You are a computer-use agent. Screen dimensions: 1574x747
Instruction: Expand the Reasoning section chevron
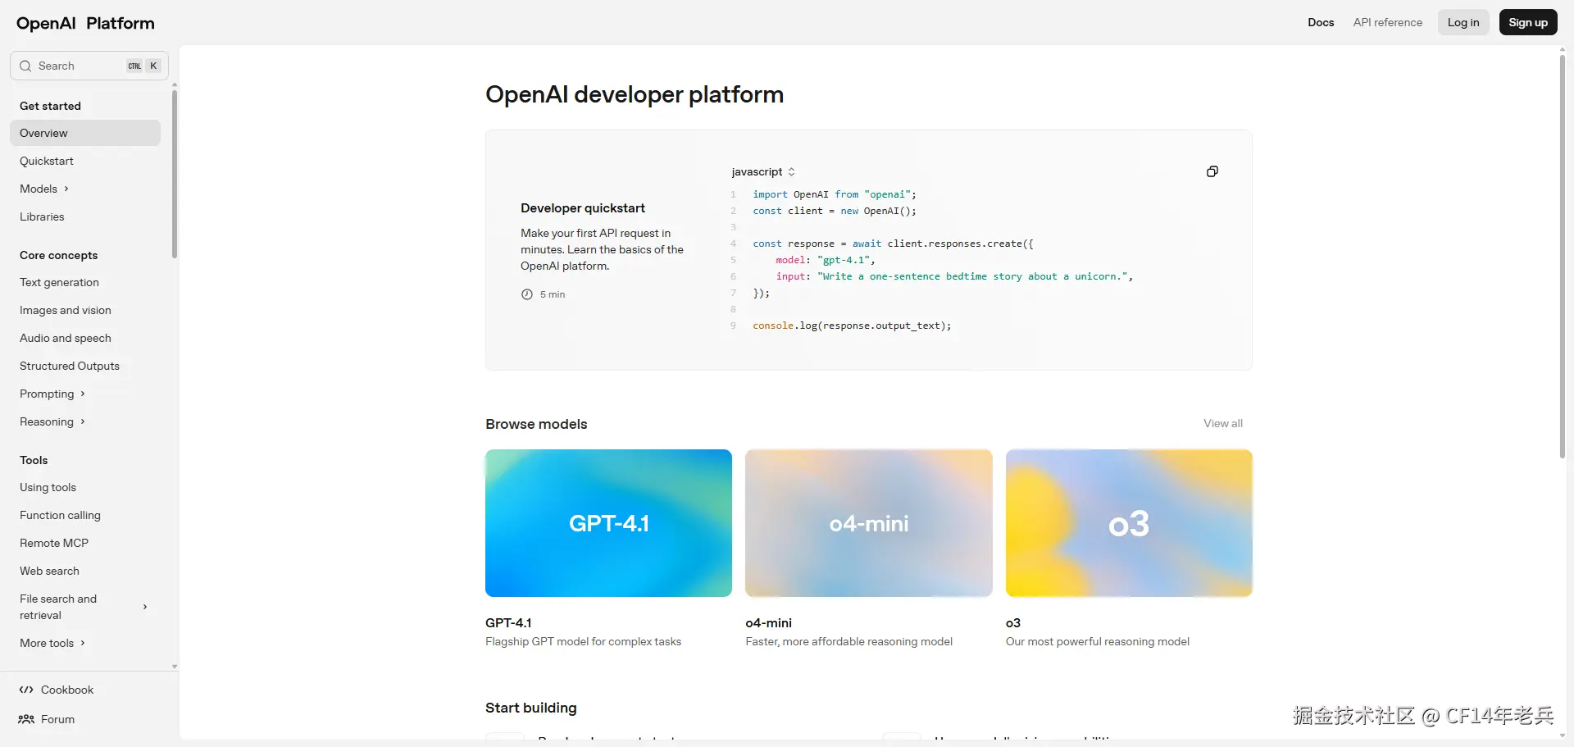[x=83, y=421]
